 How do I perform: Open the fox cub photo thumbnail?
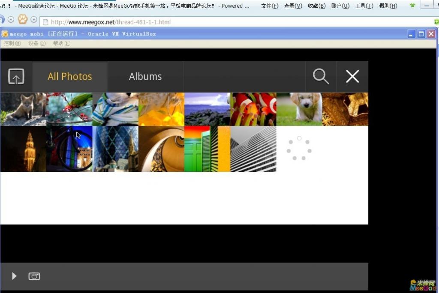tap(23, 109)
